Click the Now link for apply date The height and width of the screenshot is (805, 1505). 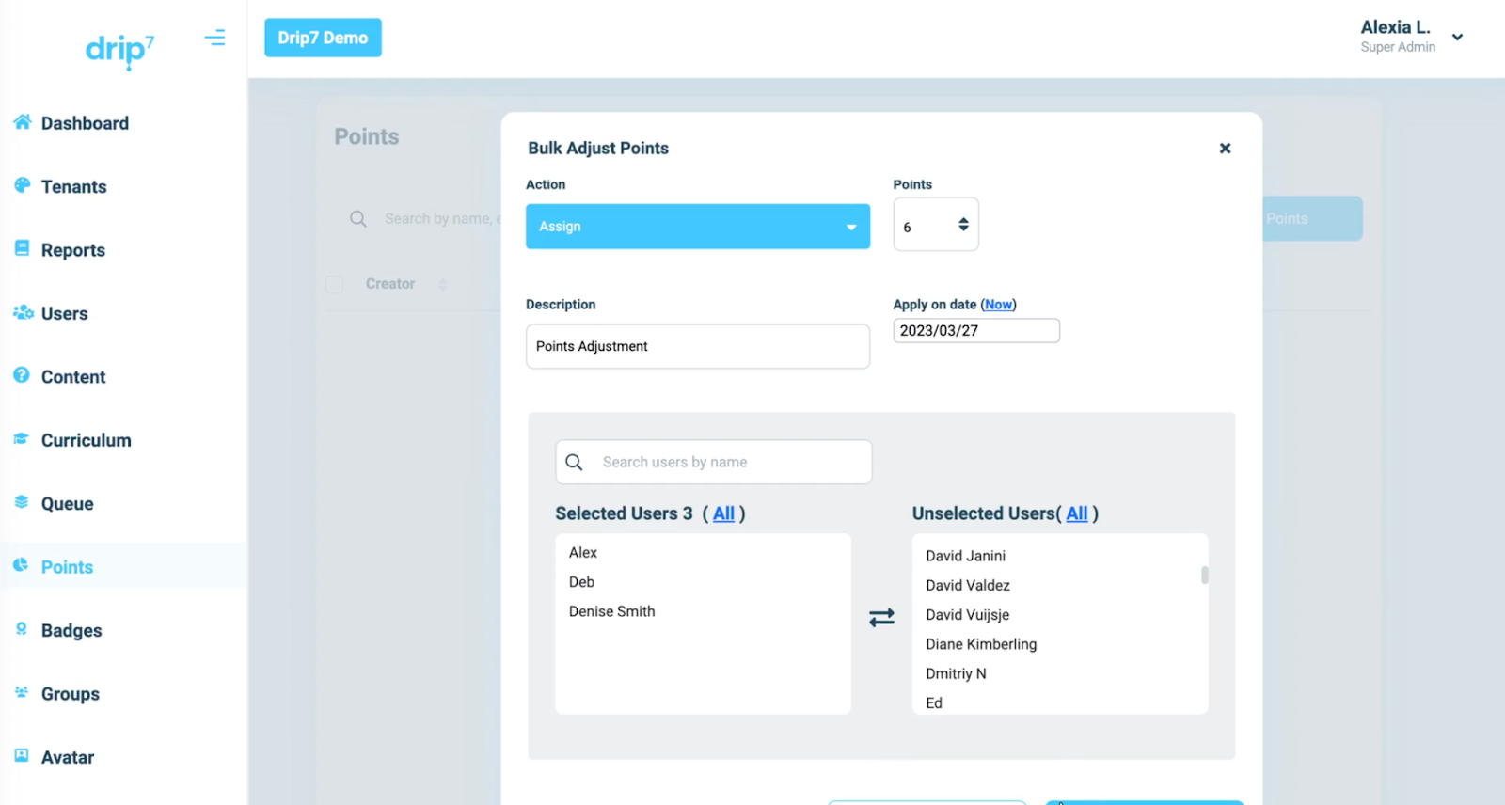point(998,305)
